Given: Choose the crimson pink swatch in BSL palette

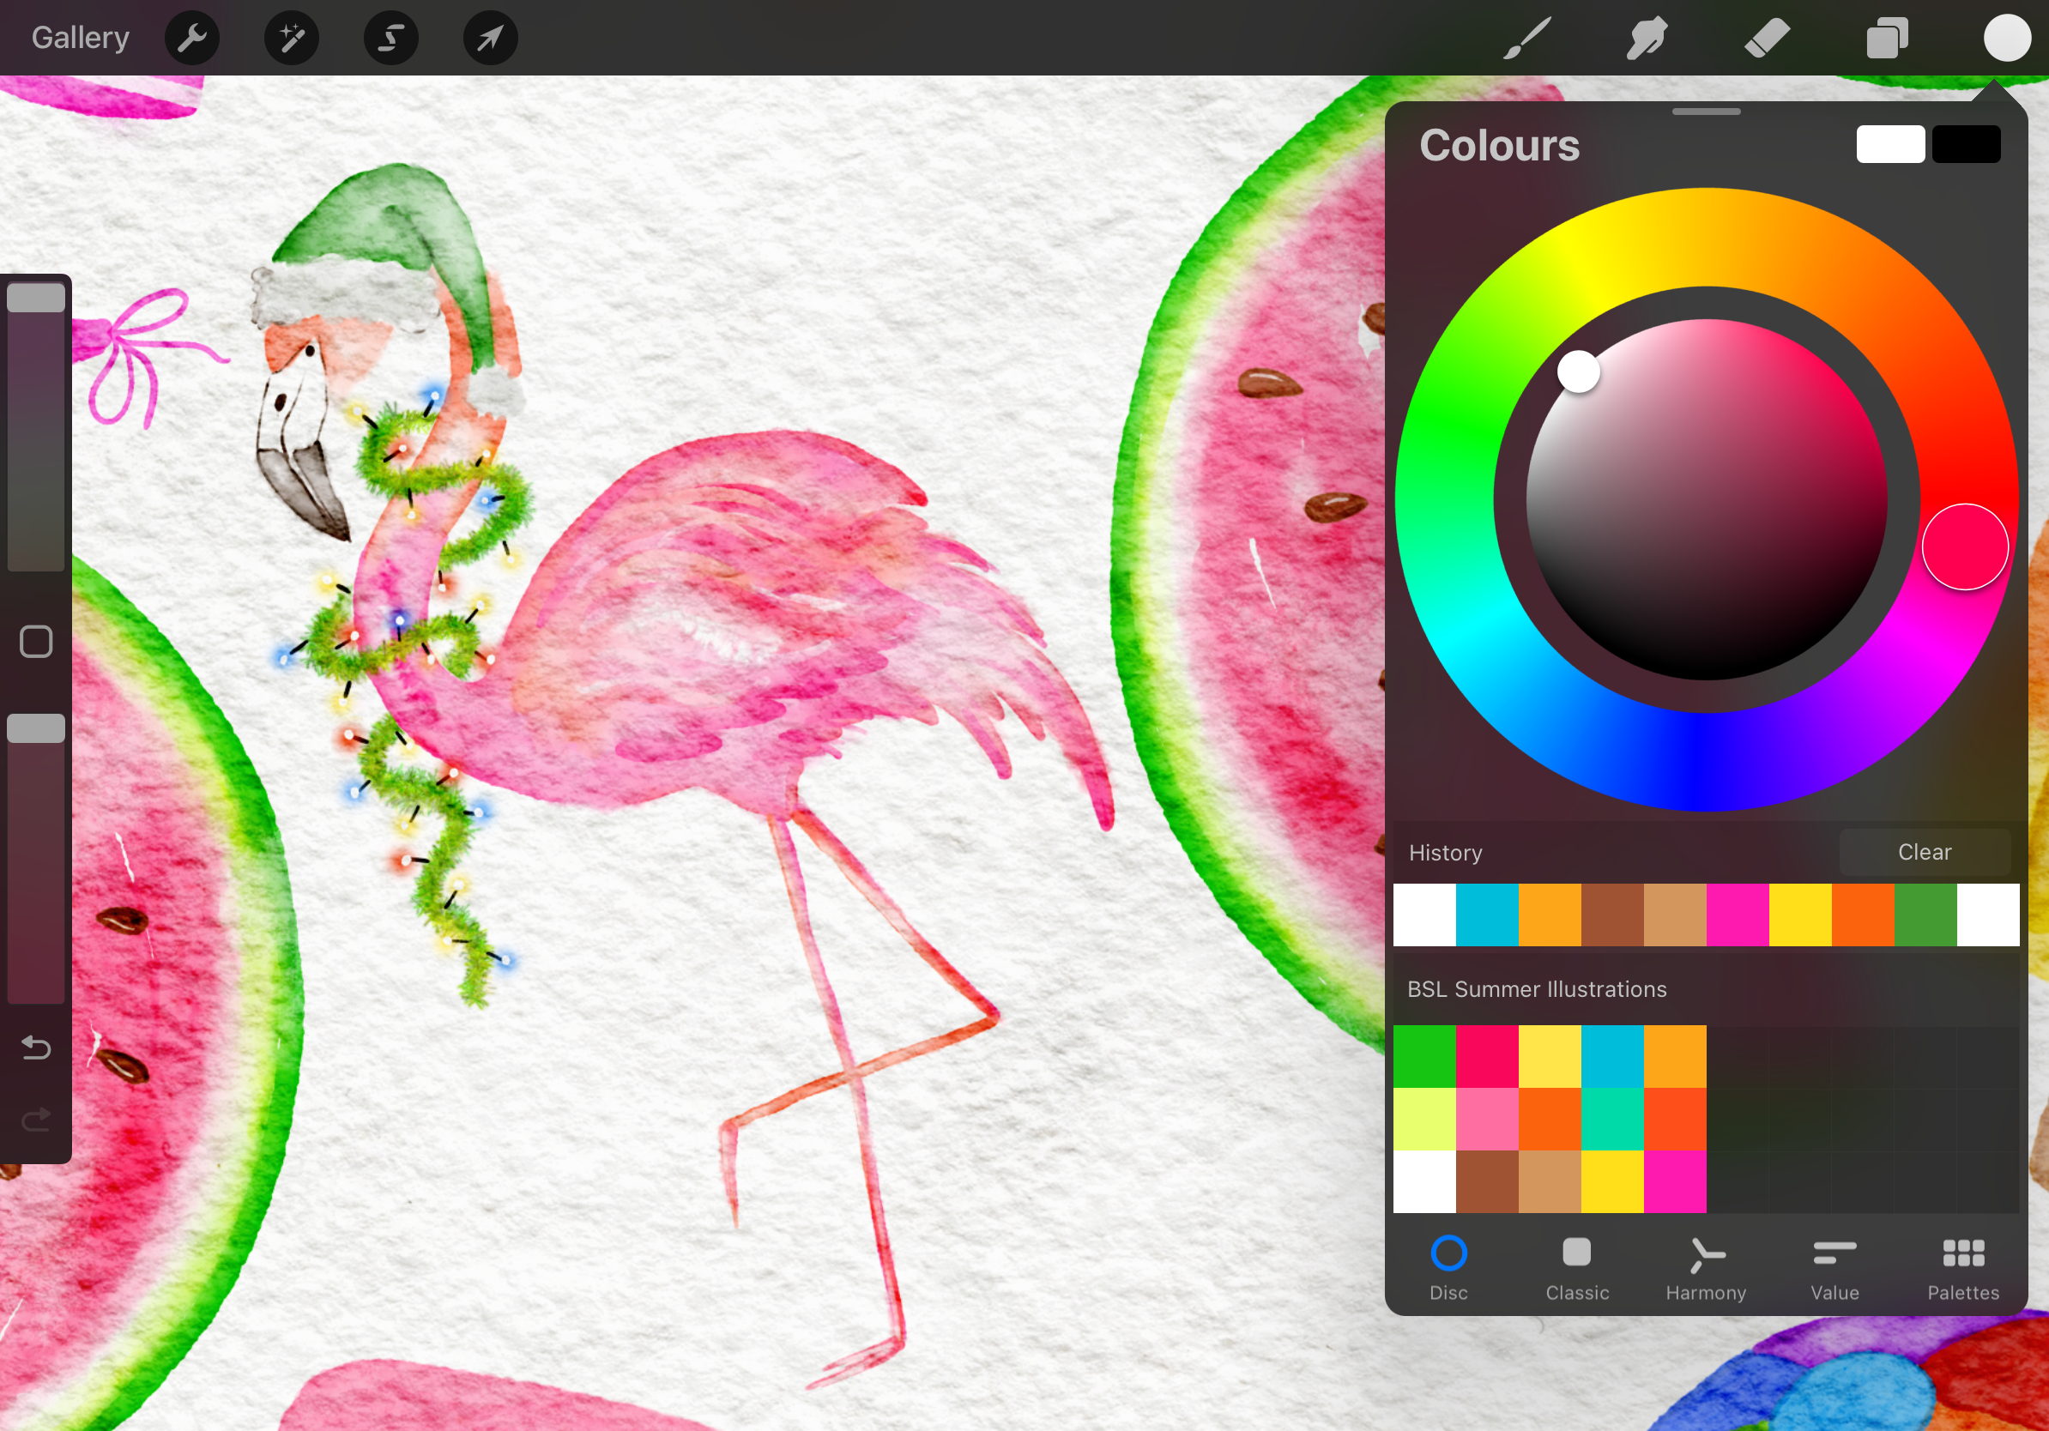Looking at the screenshot, I should coord(1487,1056).
